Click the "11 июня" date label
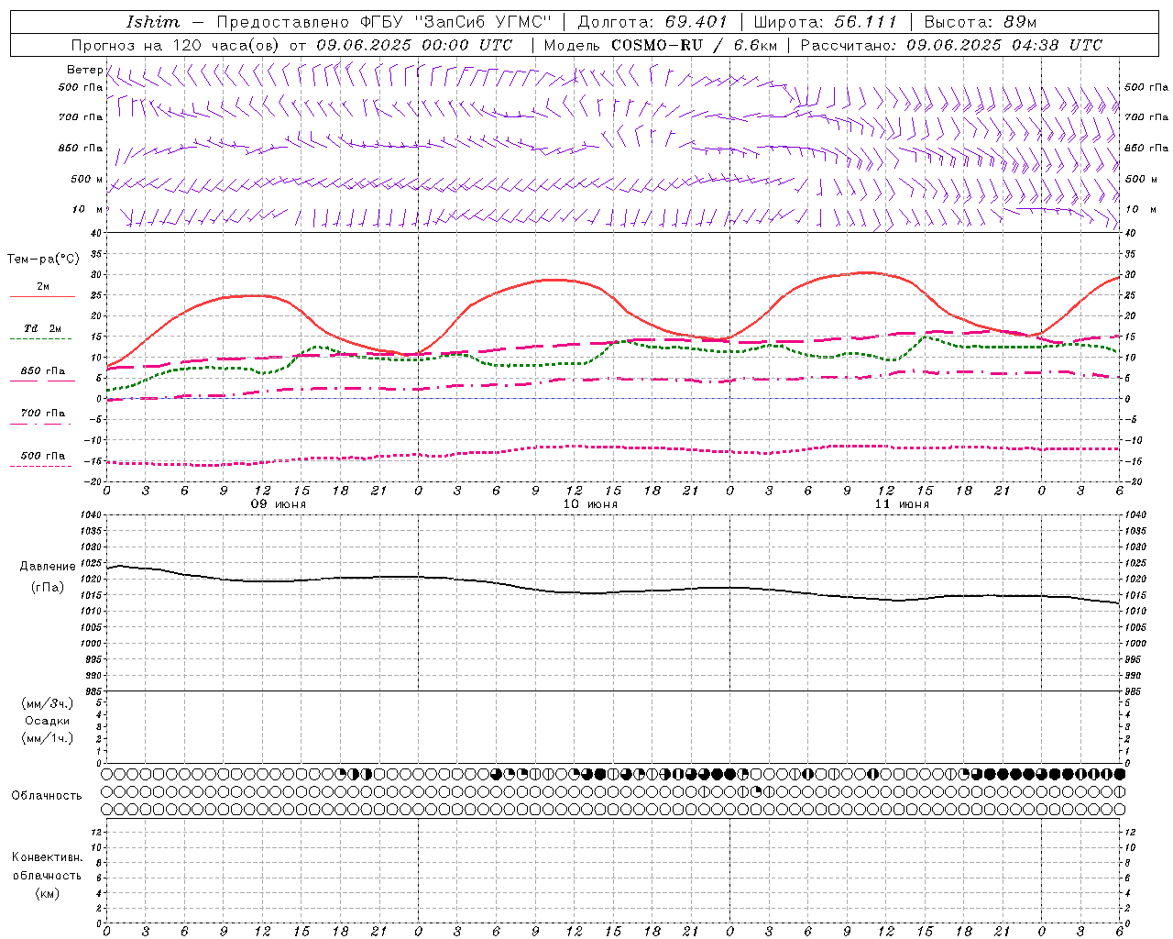 [x=903, y=504]
